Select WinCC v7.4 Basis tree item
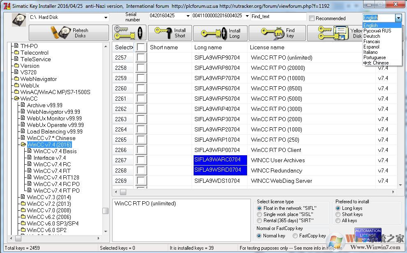Screen dimensions: 407x253 click(55, 151)
